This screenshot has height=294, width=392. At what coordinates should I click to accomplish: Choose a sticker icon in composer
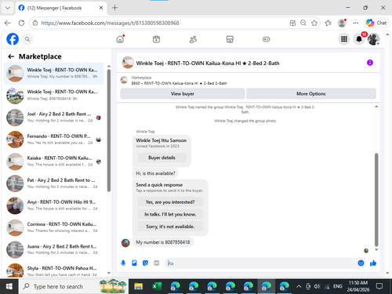click(x=145, y=263)
